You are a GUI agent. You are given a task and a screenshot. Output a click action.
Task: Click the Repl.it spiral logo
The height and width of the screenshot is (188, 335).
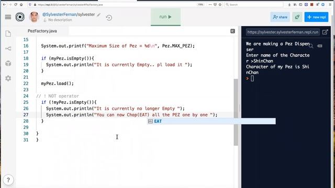[x=20, y=17]
